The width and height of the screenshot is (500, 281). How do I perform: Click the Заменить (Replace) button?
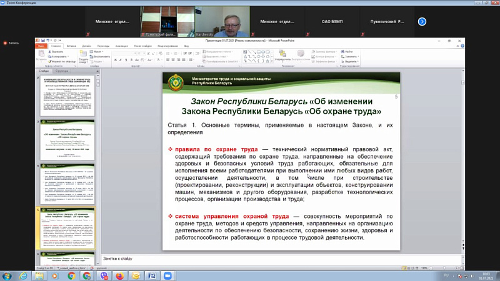pyautogui.click(x=349, y=56)
